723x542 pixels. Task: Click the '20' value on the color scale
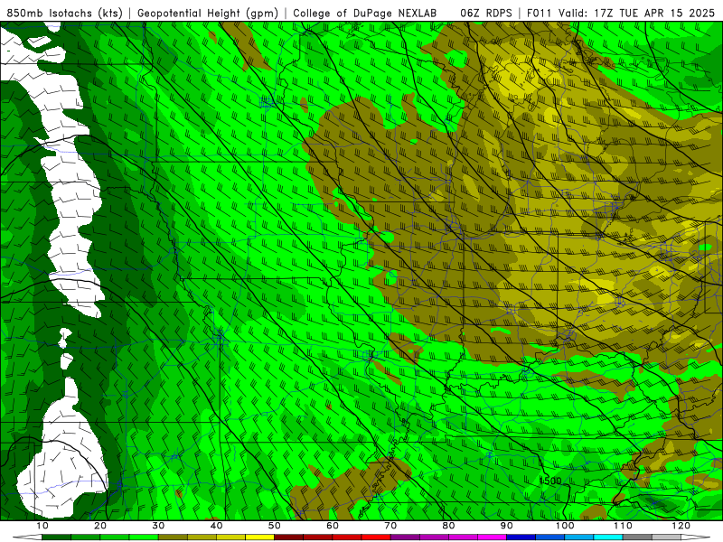[x=100, y=526]
